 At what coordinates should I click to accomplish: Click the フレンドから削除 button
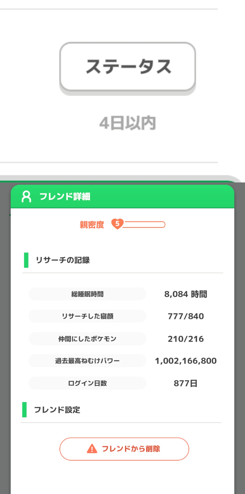click(x=124, y=449)
